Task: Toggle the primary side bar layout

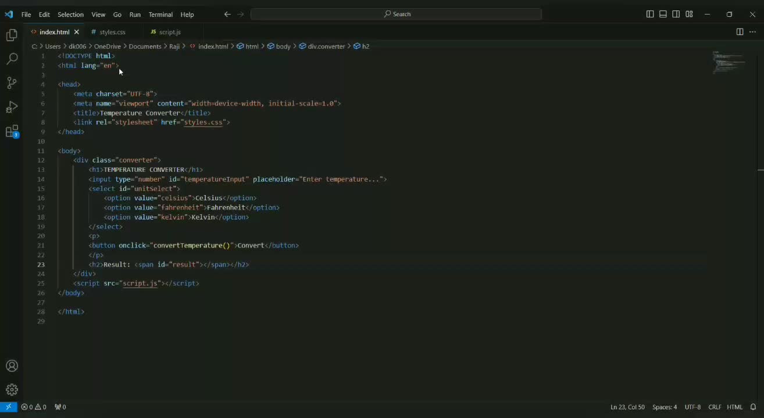Action: [x=650, y=14]
